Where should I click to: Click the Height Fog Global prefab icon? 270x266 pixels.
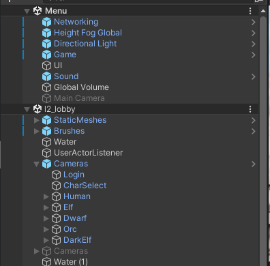point(46,33)
